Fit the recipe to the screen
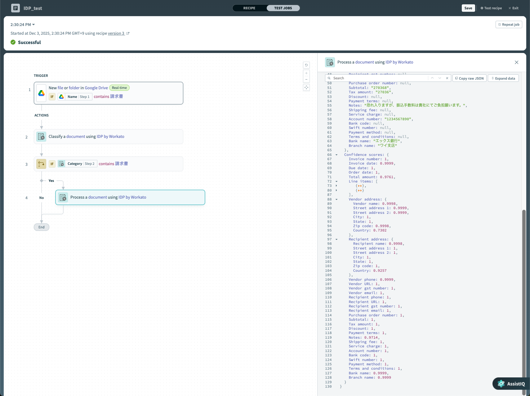This screenshot has height=396, width=530. tap(306, 87)
